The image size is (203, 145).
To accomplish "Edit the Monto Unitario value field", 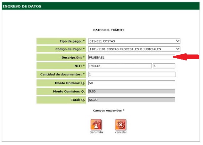I will 131,83.
